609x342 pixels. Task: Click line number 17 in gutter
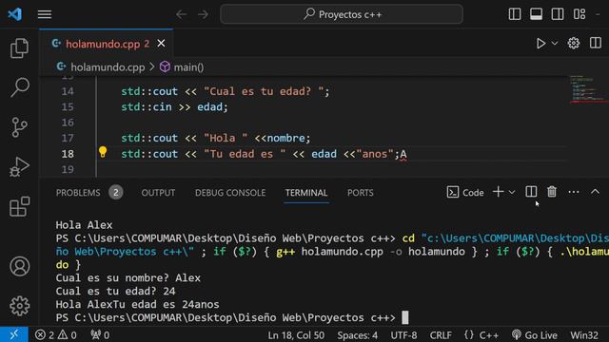click(68, 138)
